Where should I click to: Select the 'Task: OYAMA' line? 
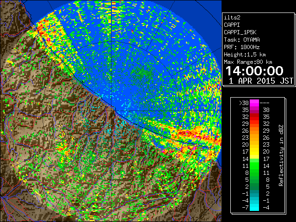242,40
